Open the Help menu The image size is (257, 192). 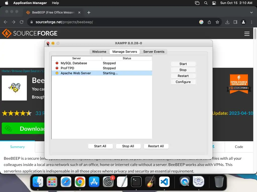[55, 3]
